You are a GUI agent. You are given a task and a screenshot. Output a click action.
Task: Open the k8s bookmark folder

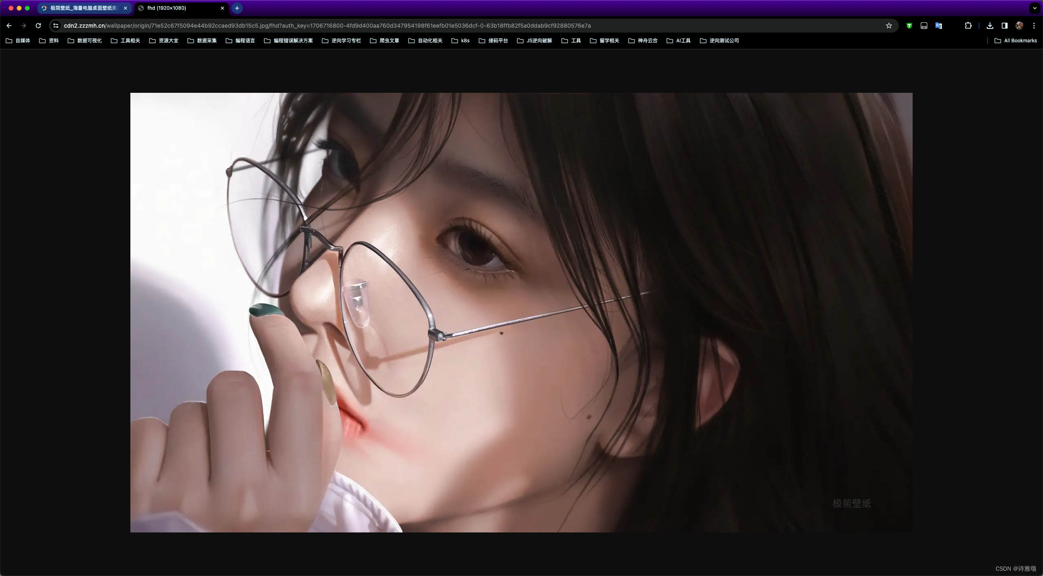click(x=460, y=41)
